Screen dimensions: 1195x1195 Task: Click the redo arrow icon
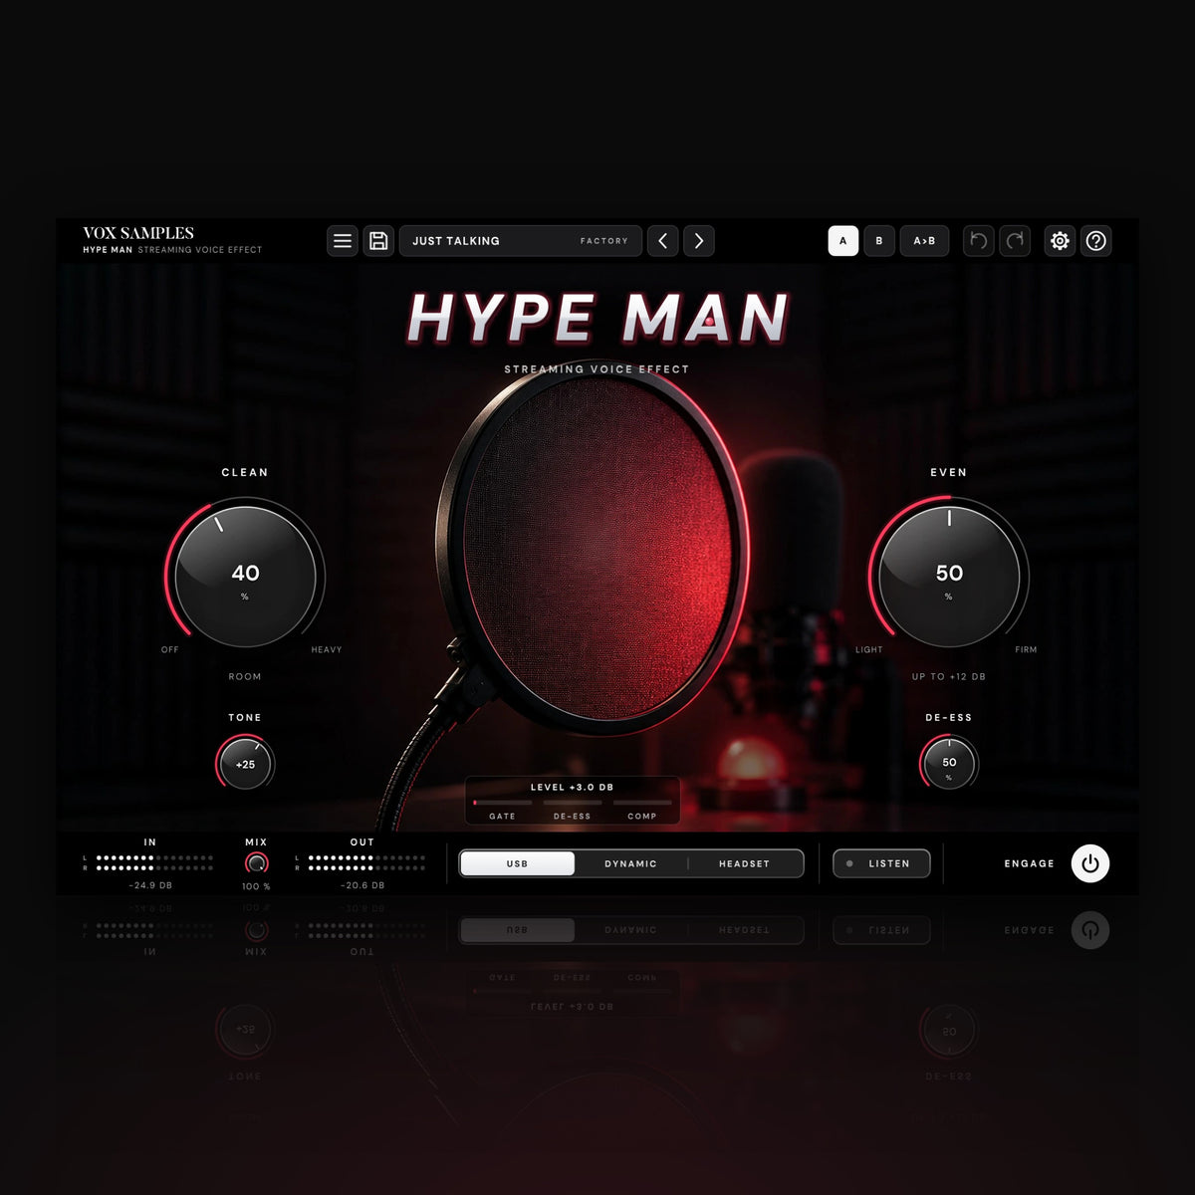(x=1015, y=241)
